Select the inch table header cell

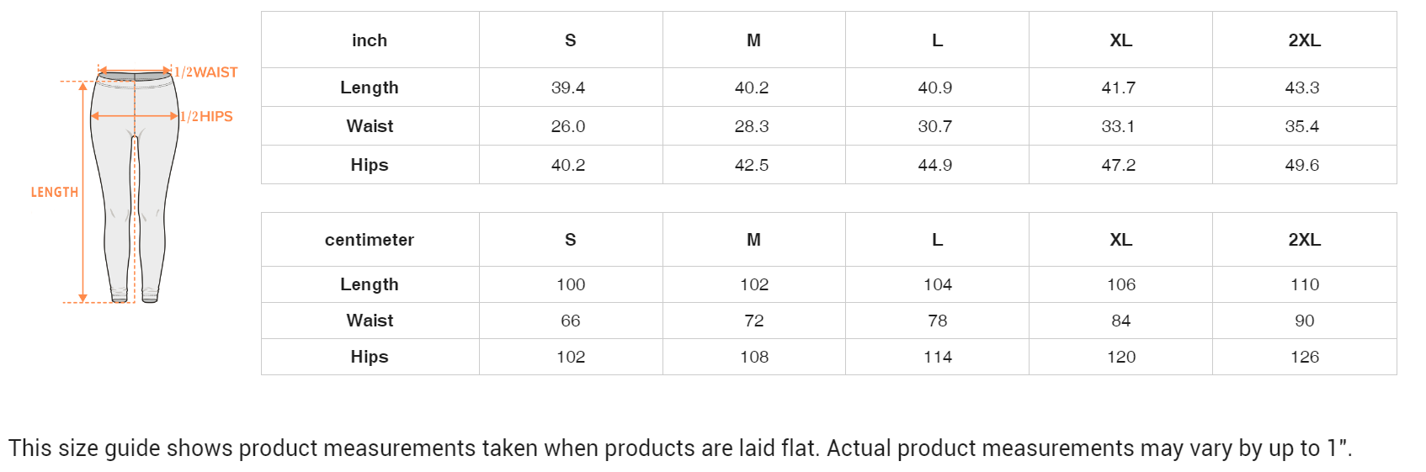pyautogui.click(x=370, y=40)
